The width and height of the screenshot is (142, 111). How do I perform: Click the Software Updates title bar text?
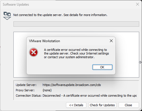[x=16, y=4]
